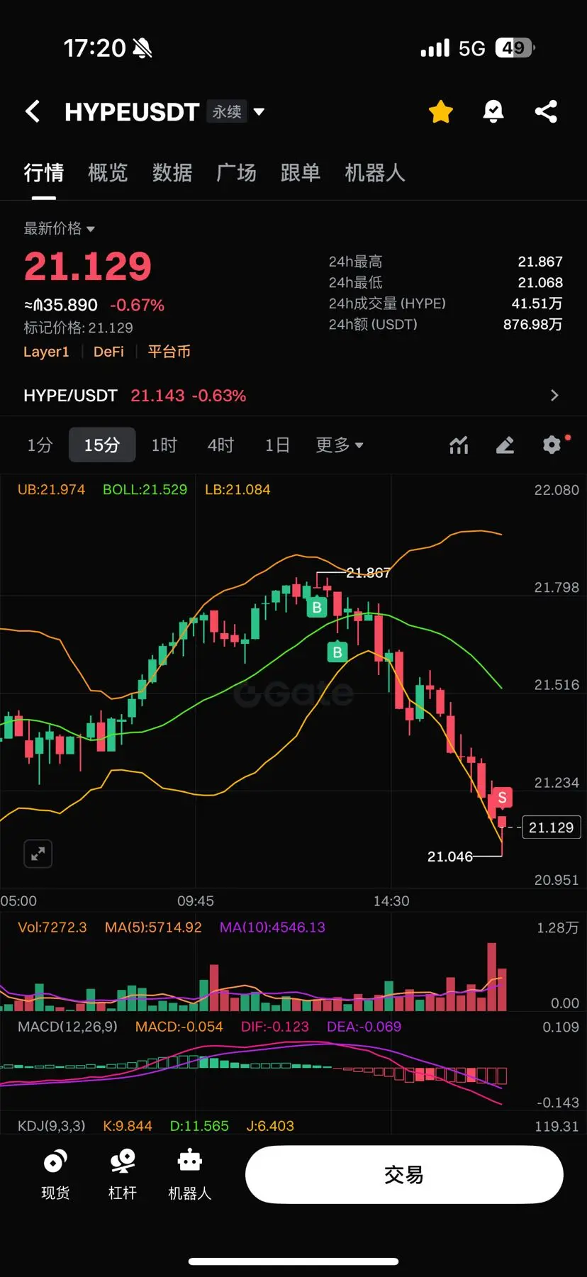Viewport: 587px width, 1277px height.
Task: Tap the 24h最低 value 21.068
Action: pyautogui.click(x=540, y=282)
